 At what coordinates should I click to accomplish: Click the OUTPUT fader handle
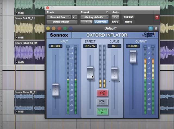pyautogui.click(x=133, y=57)
